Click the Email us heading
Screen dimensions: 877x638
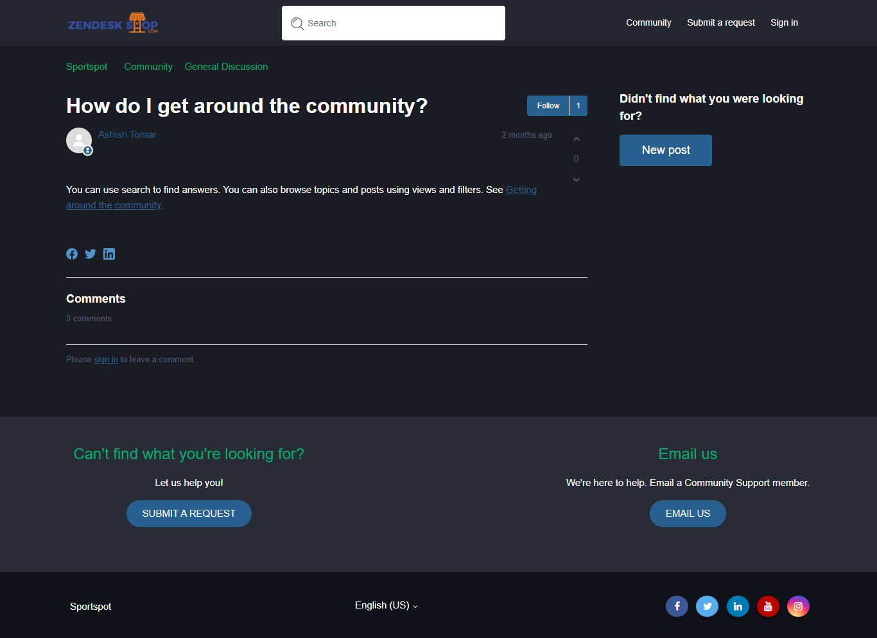688,454
